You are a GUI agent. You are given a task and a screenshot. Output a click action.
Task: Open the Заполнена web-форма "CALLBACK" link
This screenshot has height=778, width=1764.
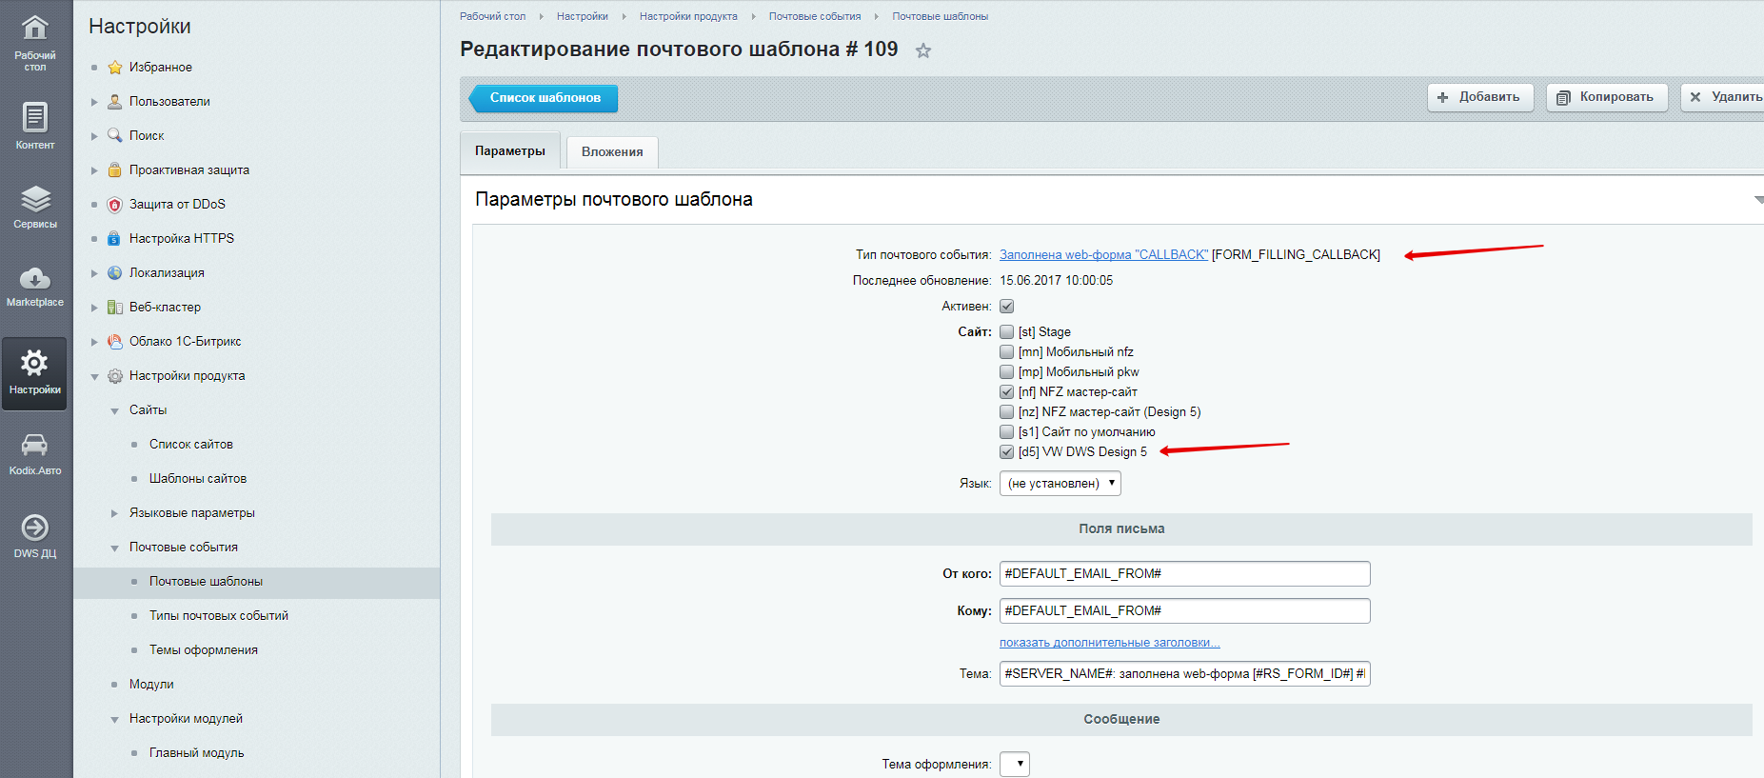coord(1103,254)
